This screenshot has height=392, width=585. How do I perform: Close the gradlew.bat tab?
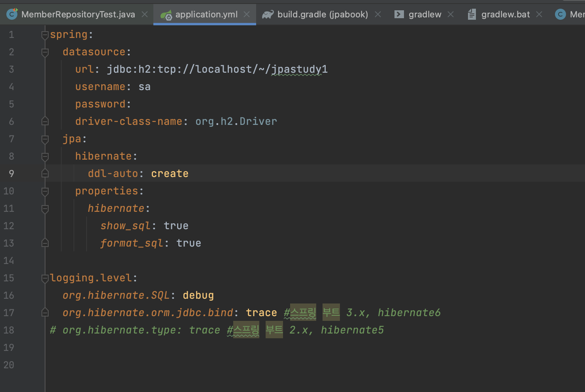tap(539, 15)
